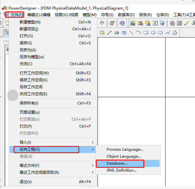
Task: Open the 视图(V) menu
Action: pyautogui.click(x=67, y=15)
